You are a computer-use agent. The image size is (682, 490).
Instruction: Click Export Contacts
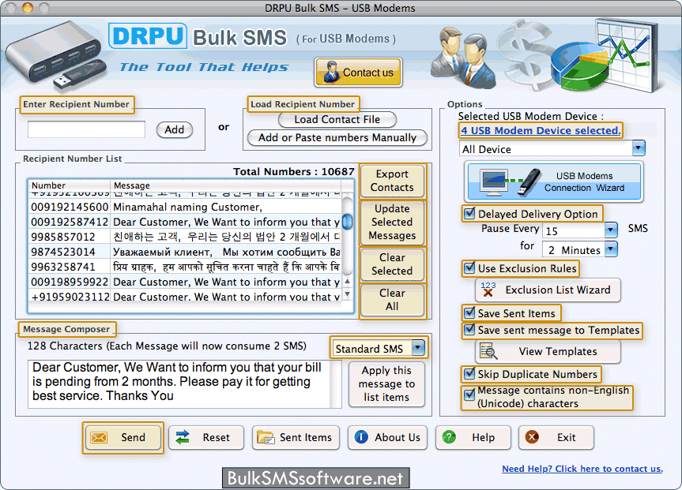(392, 181)
